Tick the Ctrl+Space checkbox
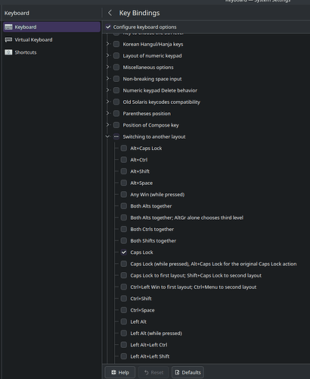310x379 pixels. pos(124,310)
